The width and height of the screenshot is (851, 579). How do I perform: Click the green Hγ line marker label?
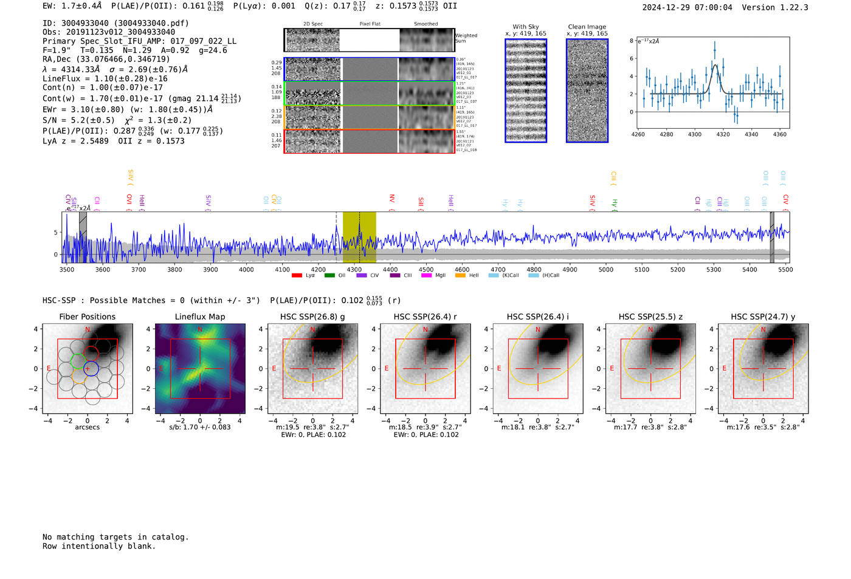click(615, 204)
